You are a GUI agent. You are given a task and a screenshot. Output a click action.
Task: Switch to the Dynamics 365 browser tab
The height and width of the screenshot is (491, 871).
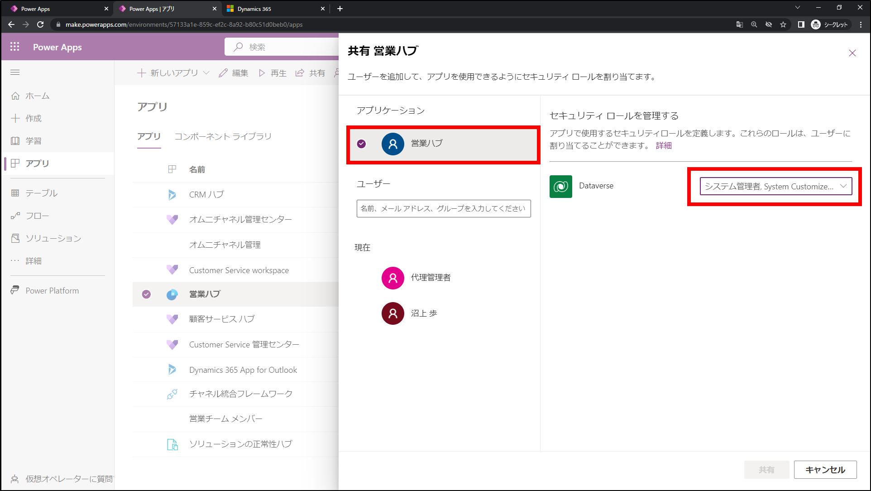click(276, 9)
